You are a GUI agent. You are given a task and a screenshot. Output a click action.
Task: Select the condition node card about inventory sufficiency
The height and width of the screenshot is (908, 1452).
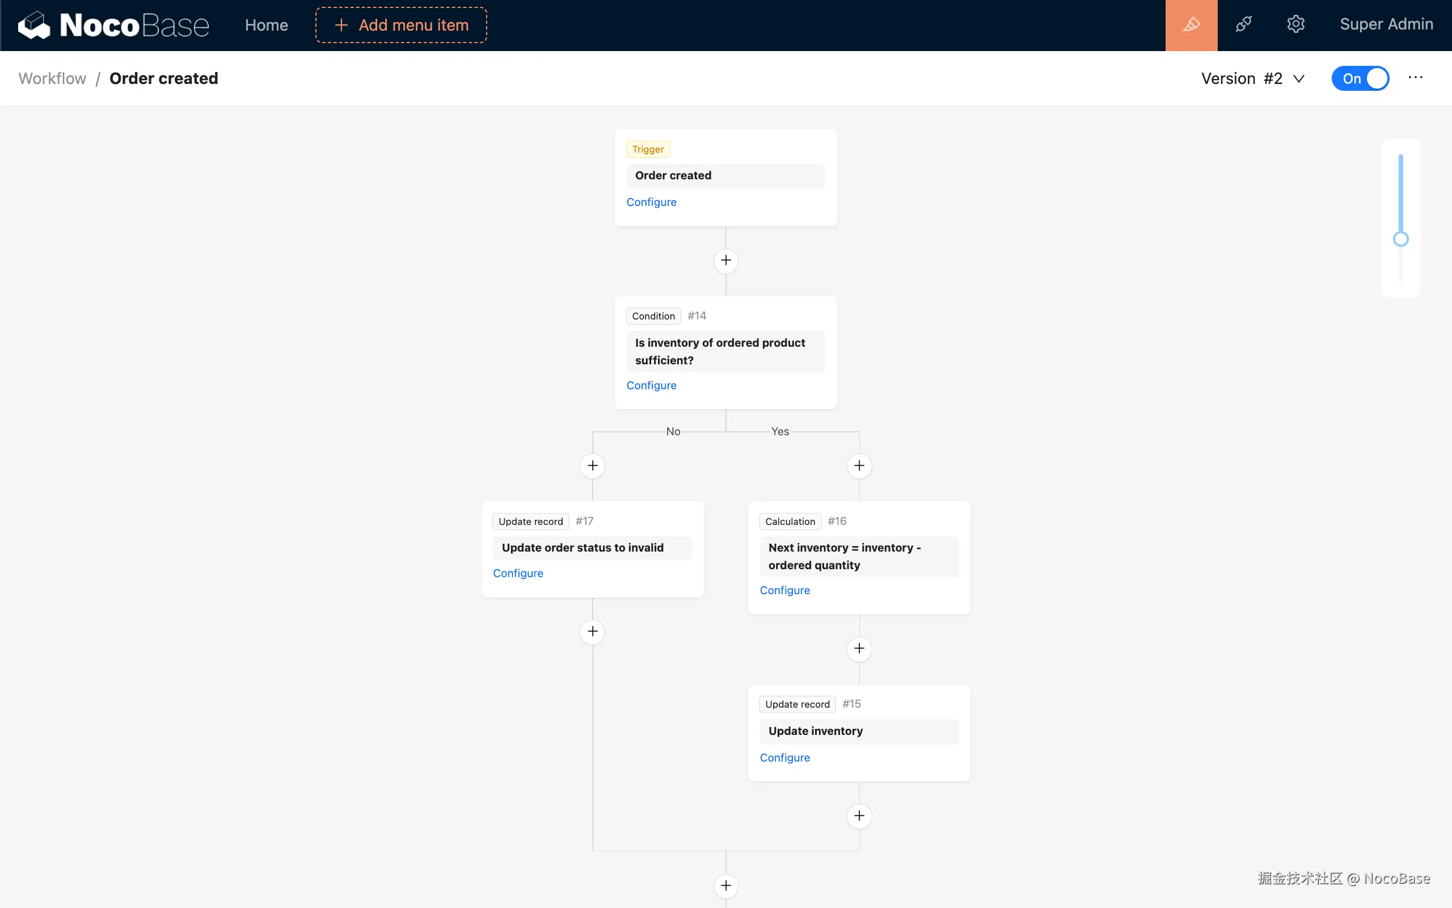pos(725,351)
